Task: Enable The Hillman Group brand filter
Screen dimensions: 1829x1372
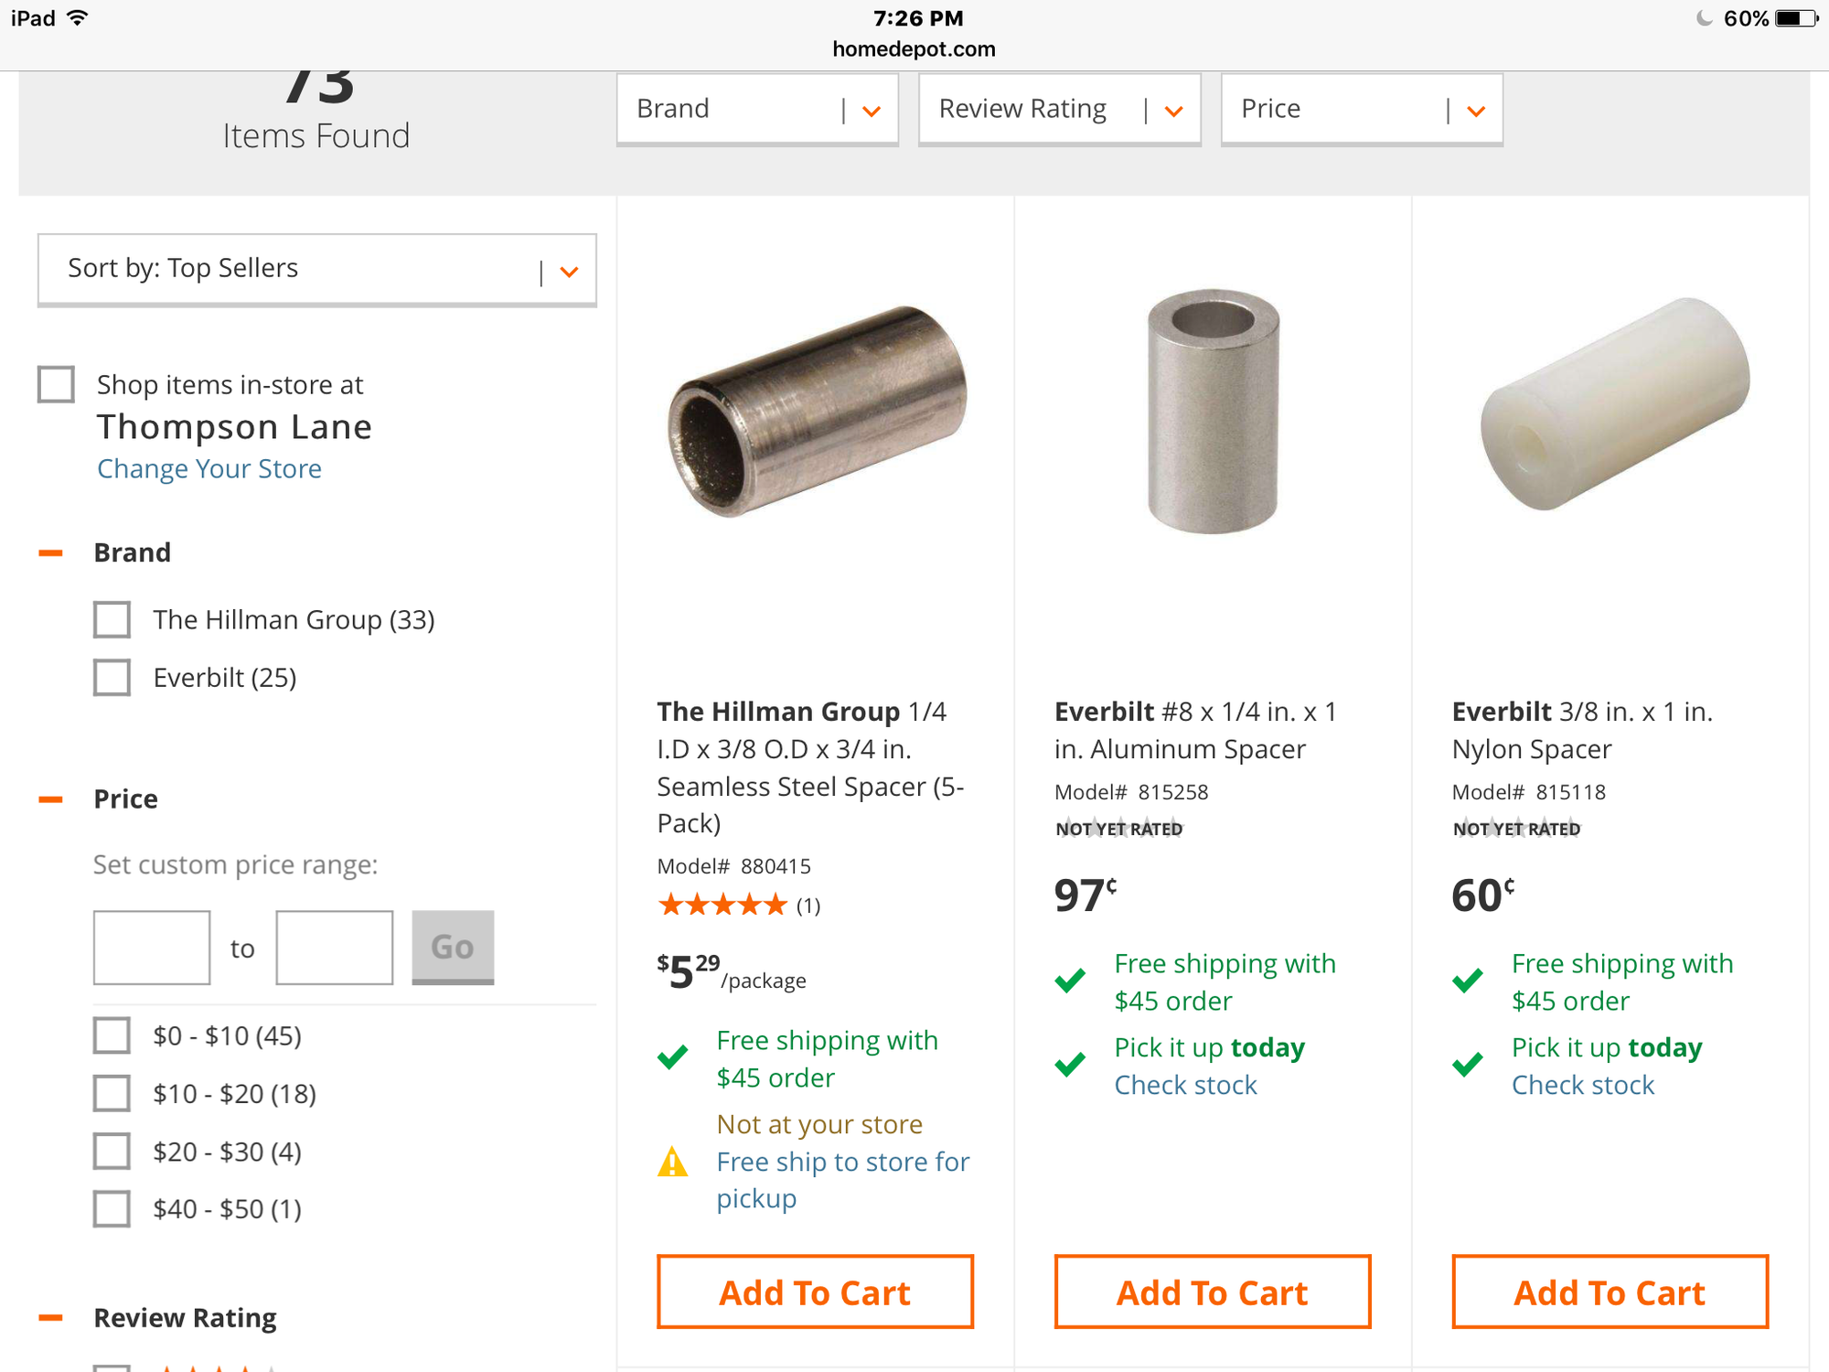Action: (x=112, y=620)
